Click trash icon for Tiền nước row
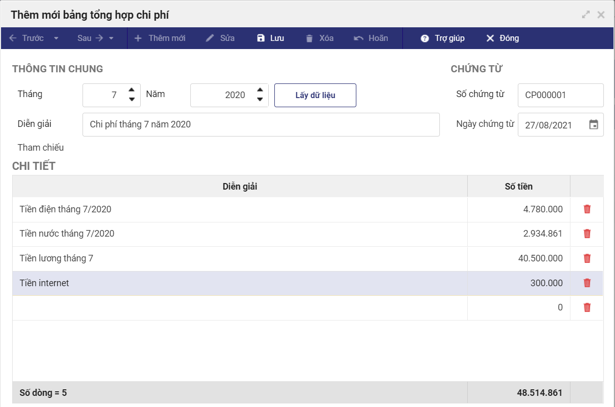615x407 pixels. click(587, 234)
